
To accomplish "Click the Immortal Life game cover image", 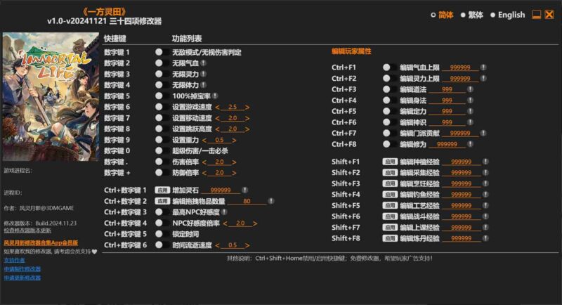I will tap(51, 96).
